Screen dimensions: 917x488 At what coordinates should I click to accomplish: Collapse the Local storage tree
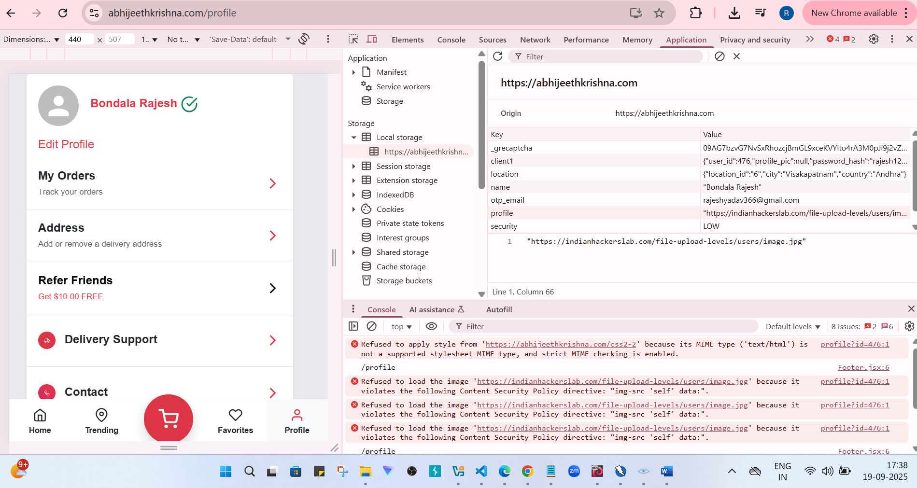tap(354, 137)
